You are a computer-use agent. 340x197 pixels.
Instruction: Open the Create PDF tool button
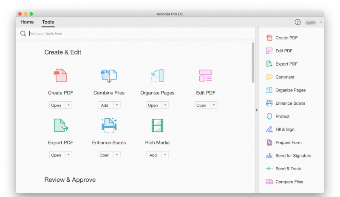[57, 105]
